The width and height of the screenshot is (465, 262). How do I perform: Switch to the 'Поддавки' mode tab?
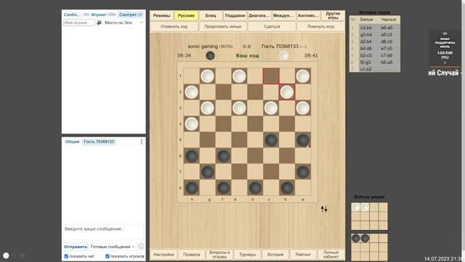pos(235,15)
